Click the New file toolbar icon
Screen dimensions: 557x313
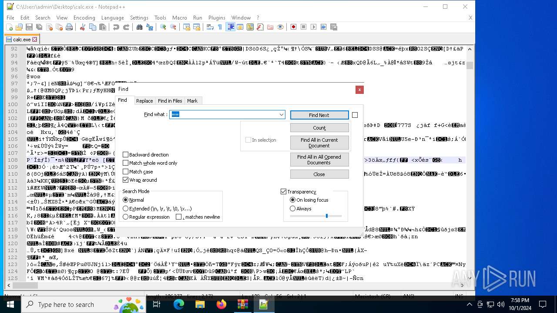(x=9, y=27)
